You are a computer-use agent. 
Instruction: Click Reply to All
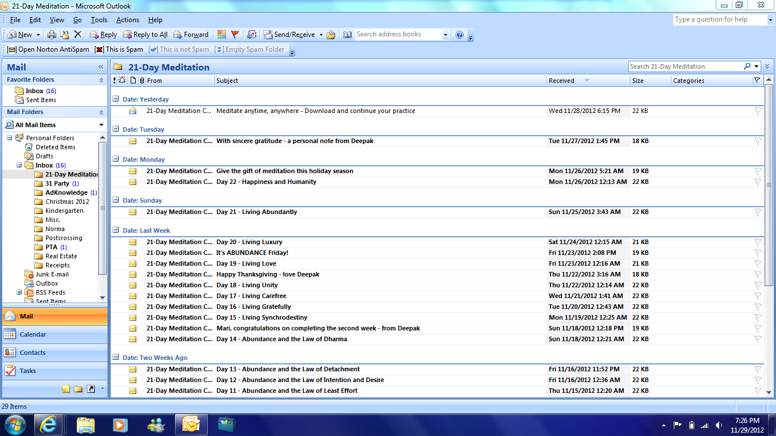(145, 35)
